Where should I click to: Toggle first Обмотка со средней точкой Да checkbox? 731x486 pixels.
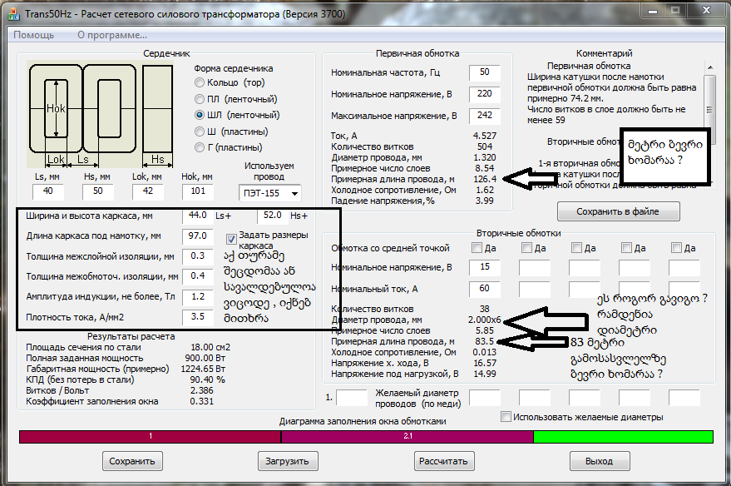pyautogui.click(x=477, y=248)
